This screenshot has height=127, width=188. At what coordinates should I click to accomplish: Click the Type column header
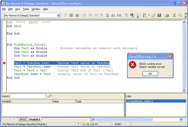[100, 102]
